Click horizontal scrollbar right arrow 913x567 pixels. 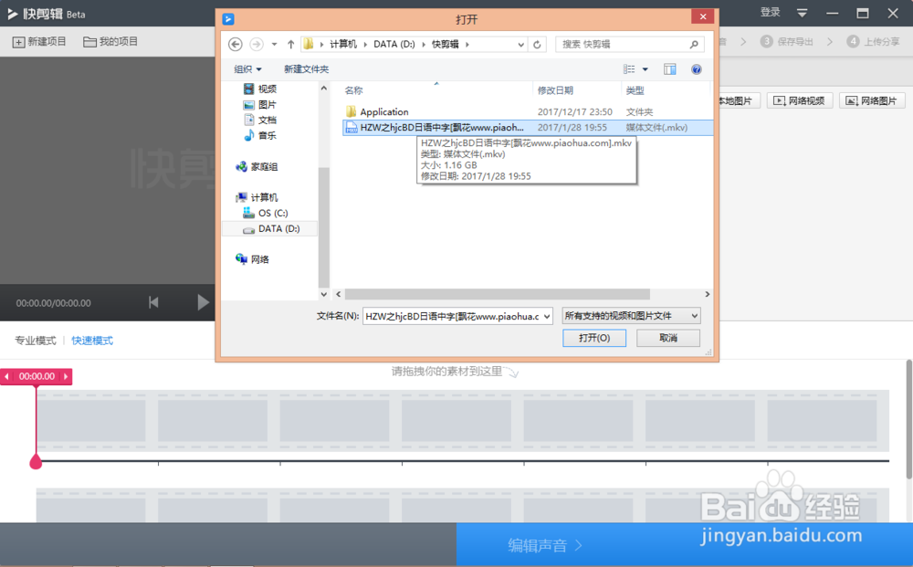click(x=708, y=295)
